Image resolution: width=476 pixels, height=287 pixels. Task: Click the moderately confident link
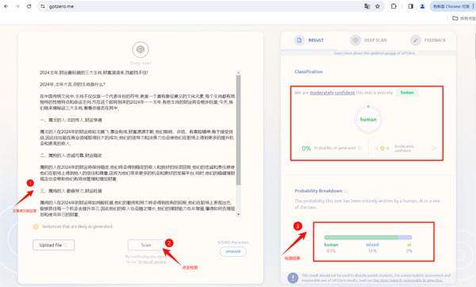pyautogui.click(x=332, y=93)
